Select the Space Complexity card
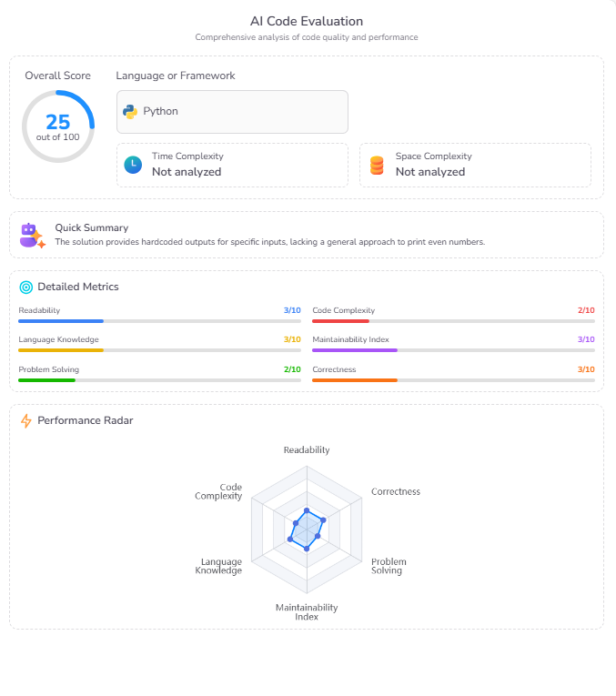The width and height of the screenshot is (616, 696). tap(475, 165)
